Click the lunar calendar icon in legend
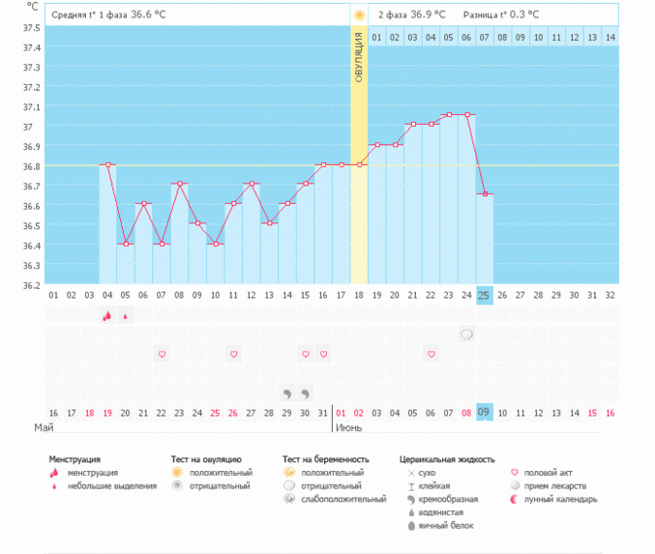Viewport: 655px width, 554px height. [x=515, y=500]
